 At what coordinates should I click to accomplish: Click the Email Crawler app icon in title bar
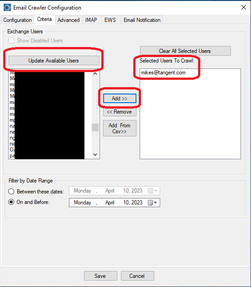tap(7, 7)
